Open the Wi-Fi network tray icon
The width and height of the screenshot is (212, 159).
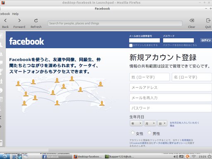click(x=194, y=157)
